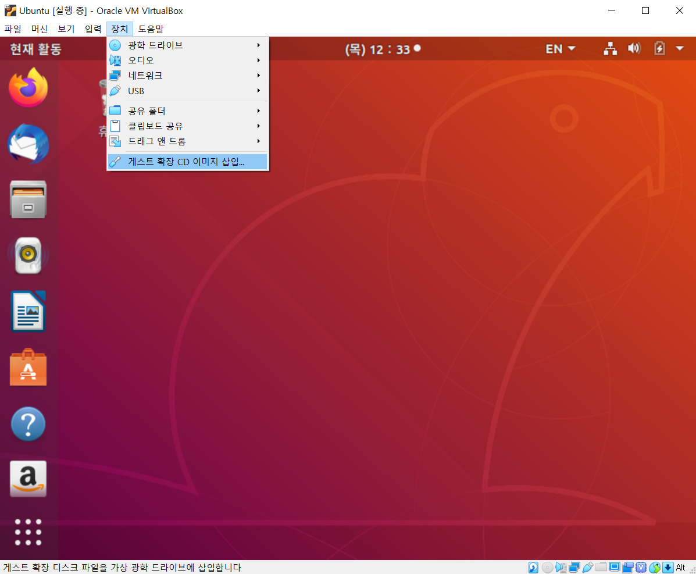Screen dimensions: 696x574
Task: Open LibreOffice Writer from the dock
Action: [28, 311]
